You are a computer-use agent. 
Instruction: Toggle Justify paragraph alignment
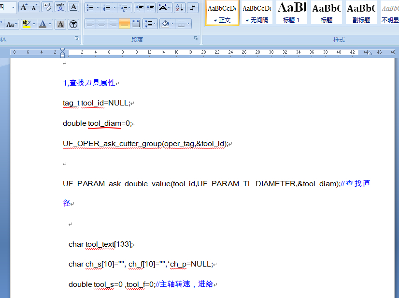click(125, 24)
